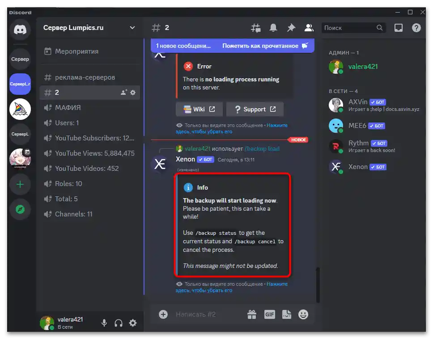Viewport: 433px width, 339px height.
Task: Open the GIF picker
Action: 270,314
